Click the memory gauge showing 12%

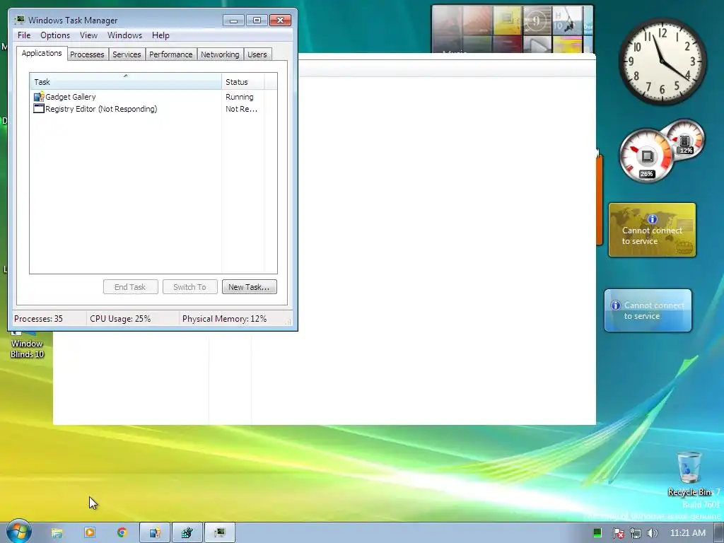(686, 139)
